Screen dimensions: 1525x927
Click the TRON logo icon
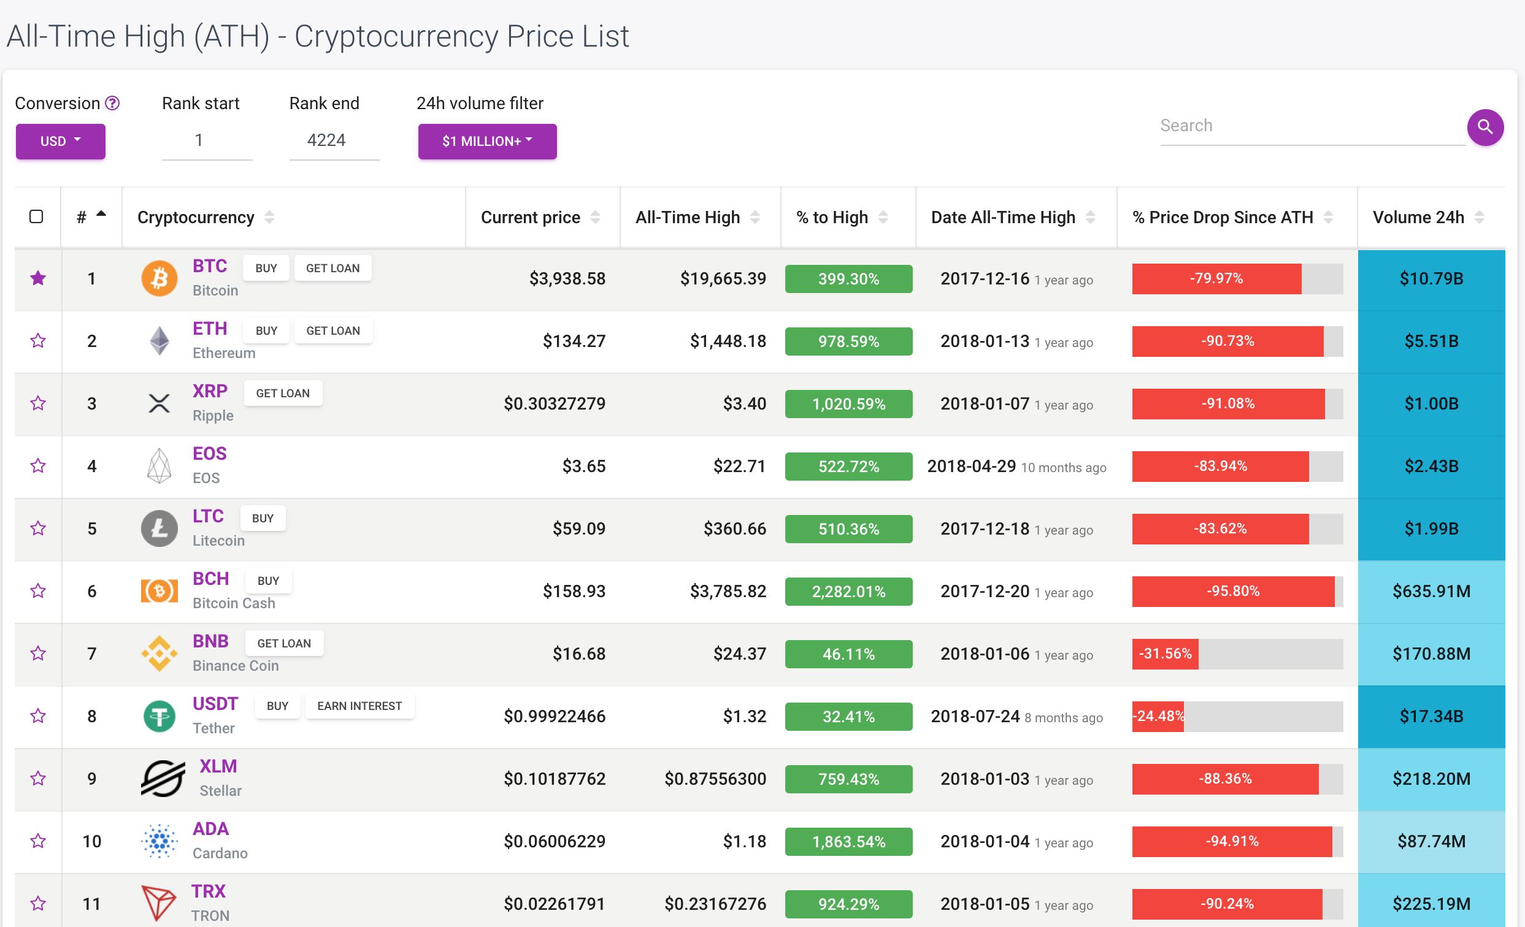click(158, 903)
